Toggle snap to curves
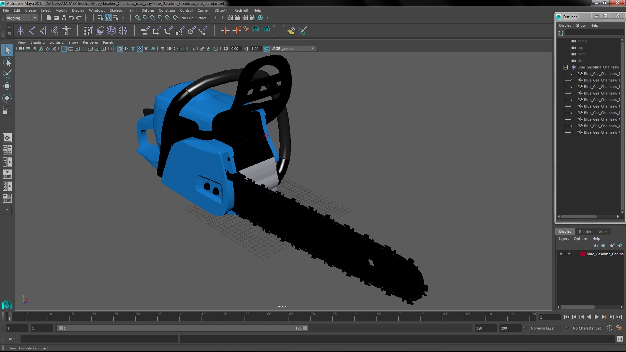Image resolution: width=626 pixels, height=352 pixels. (x=145, y=18)
